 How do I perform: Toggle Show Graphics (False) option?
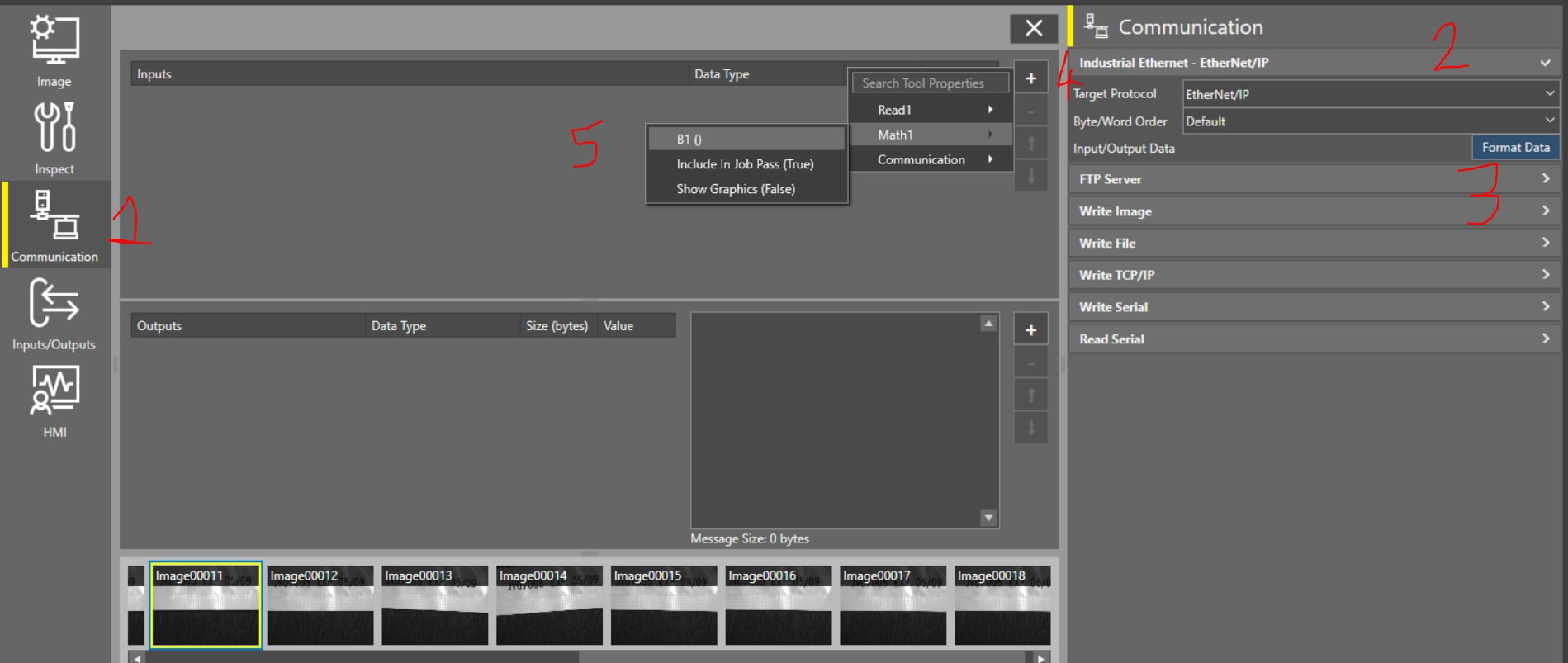click(x=735, y=189)
